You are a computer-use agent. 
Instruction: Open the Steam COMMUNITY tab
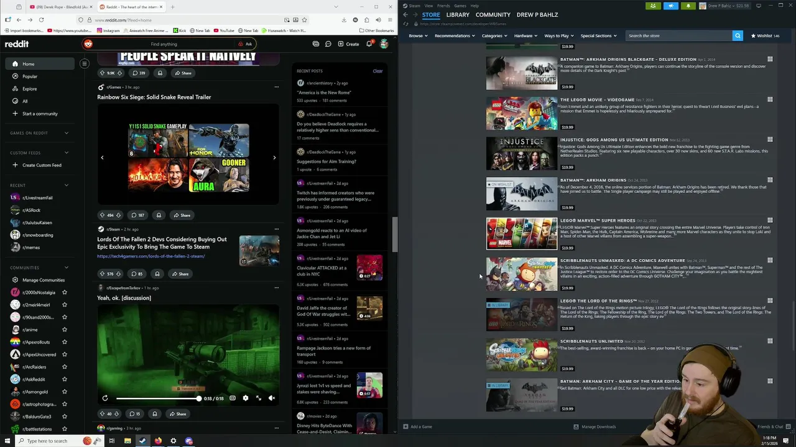(493, 14)
